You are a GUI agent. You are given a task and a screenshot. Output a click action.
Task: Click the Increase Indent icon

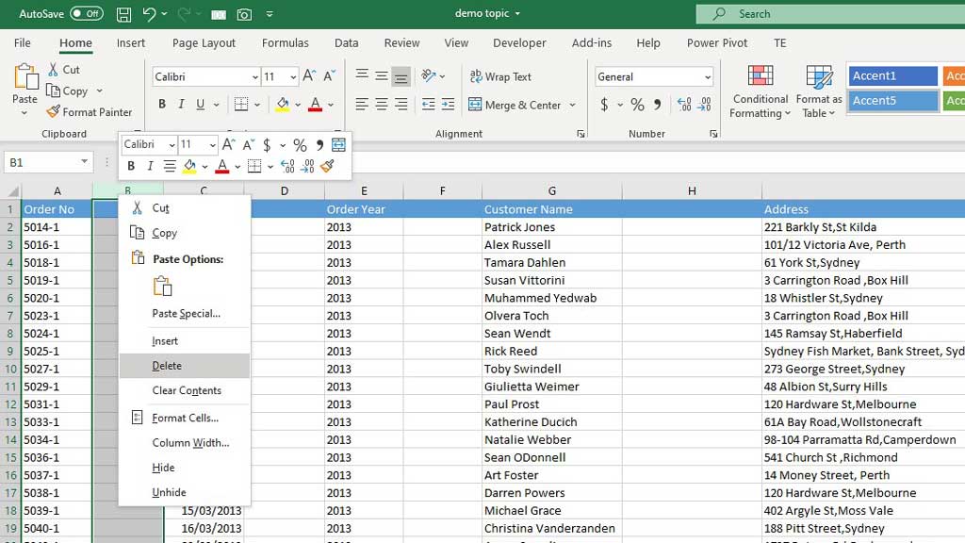click(x=449, y=105)
